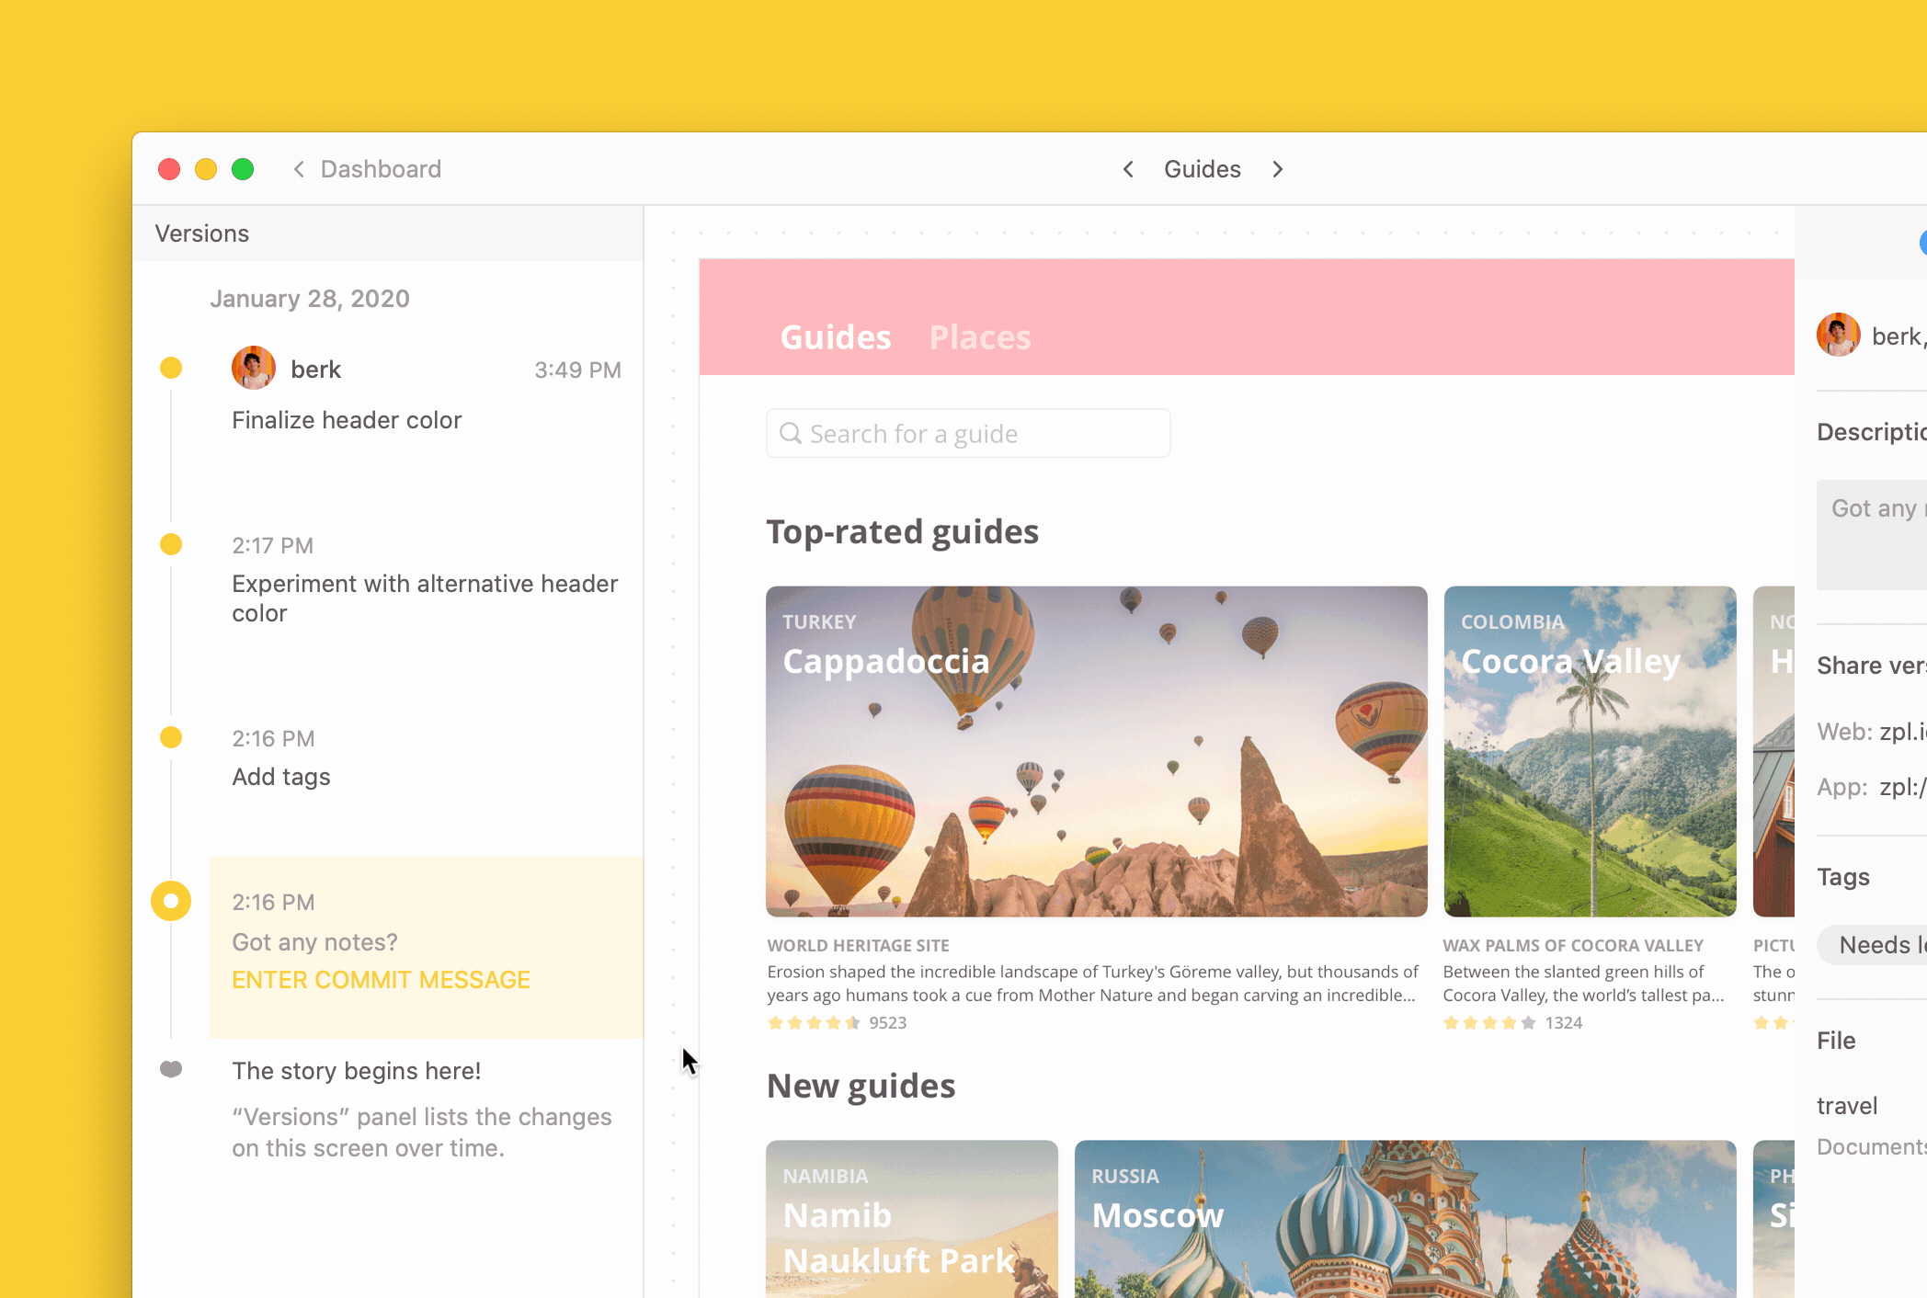Screen dimensions: 1927x1298
Task: Select the 2:16 PM Add tags version dot
Action: 171,737
